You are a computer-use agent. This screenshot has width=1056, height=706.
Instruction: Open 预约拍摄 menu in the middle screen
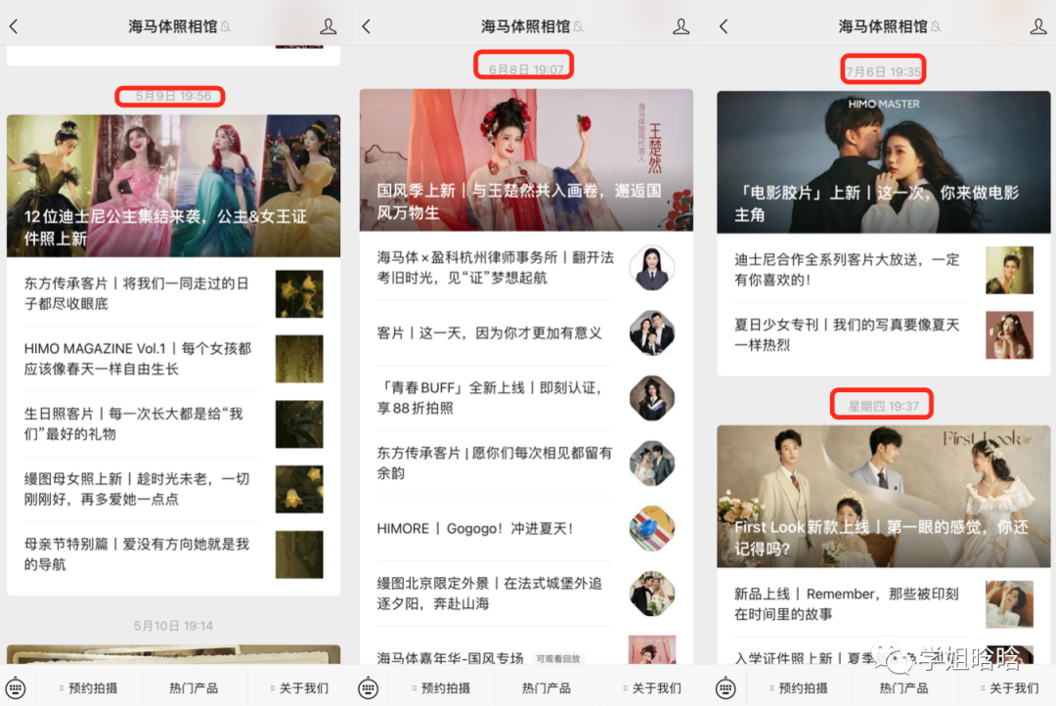441,687
